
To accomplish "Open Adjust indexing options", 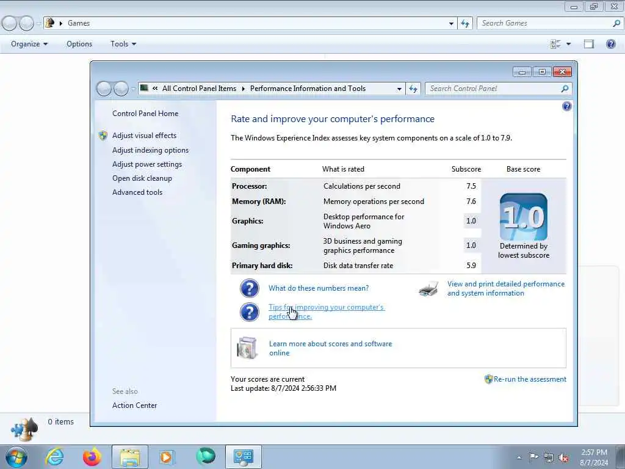I will [150, 150].
